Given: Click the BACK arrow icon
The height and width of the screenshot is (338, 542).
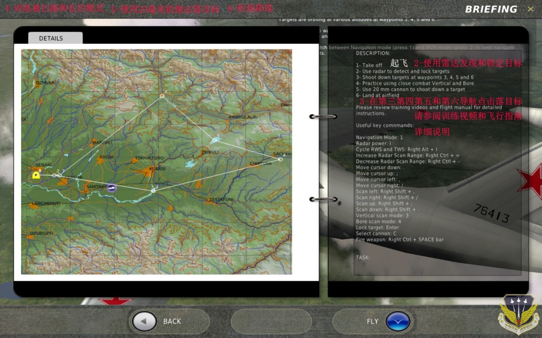Looking at the screenshot, I should [x=144, y=322].
